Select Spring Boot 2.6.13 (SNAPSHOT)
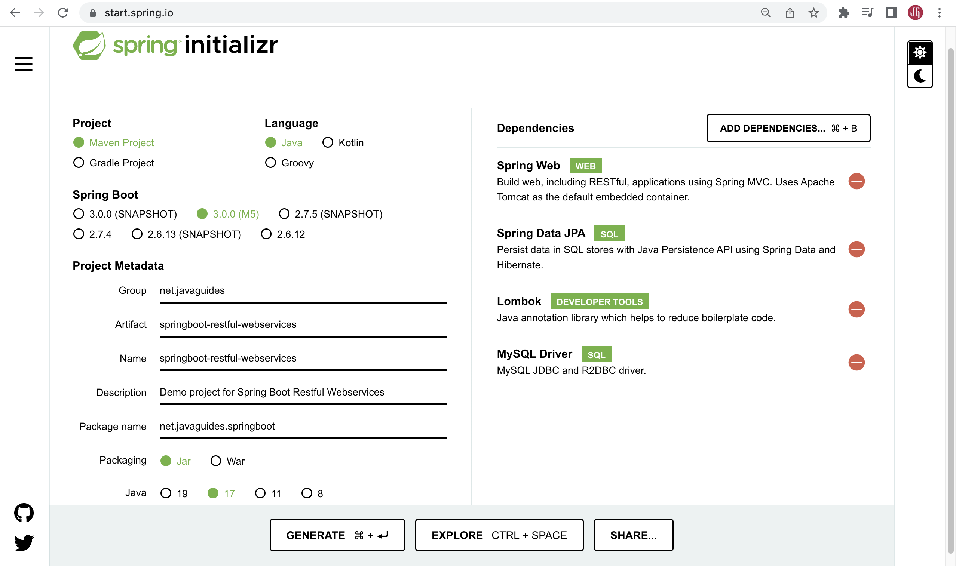956x566 pixels. point(186,234)
